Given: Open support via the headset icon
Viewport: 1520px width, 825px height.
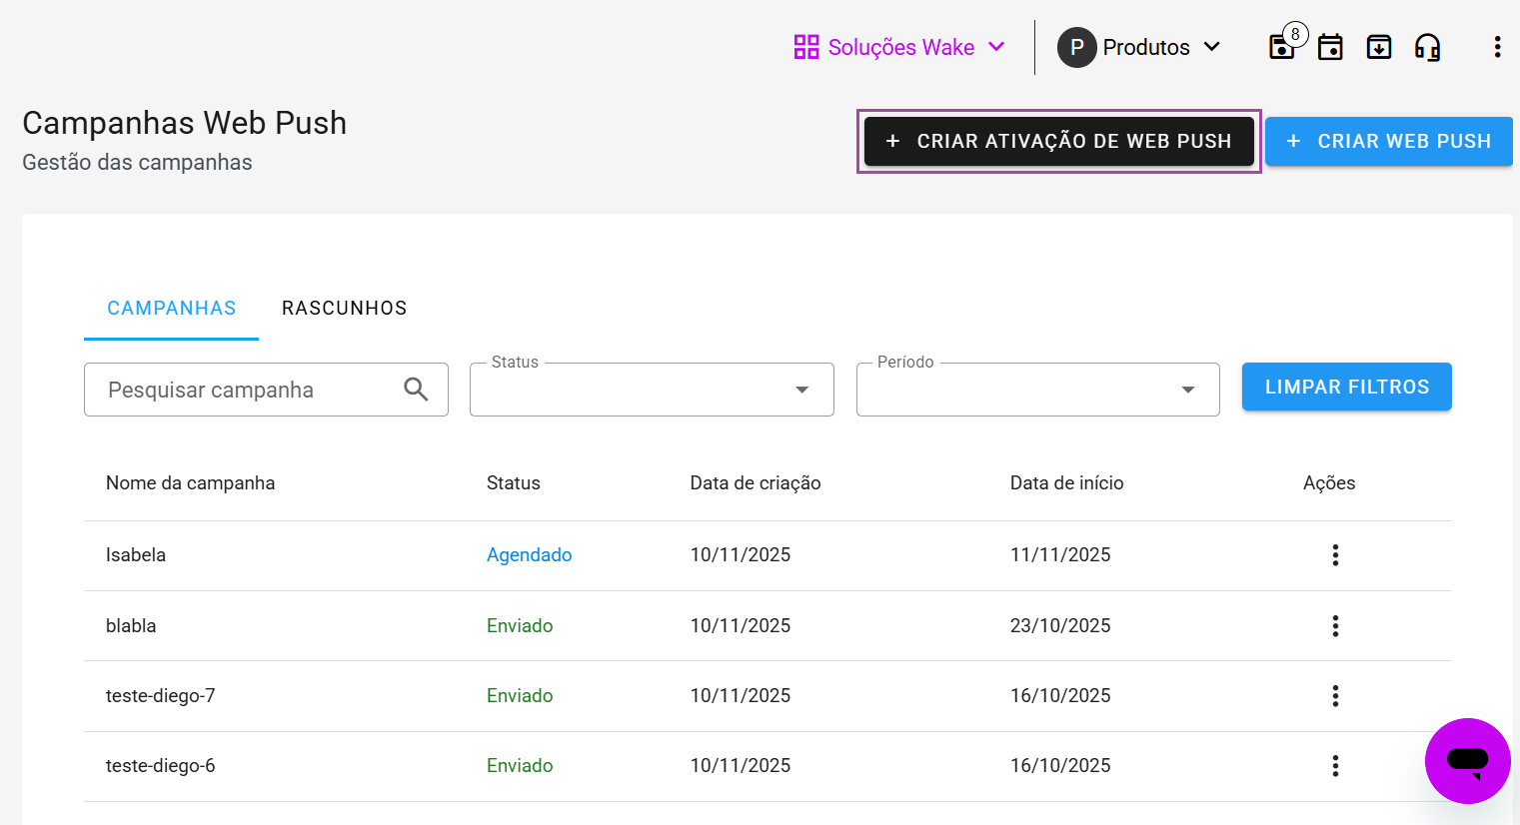Looking at the screenshot, I should tap(1428, 47).
